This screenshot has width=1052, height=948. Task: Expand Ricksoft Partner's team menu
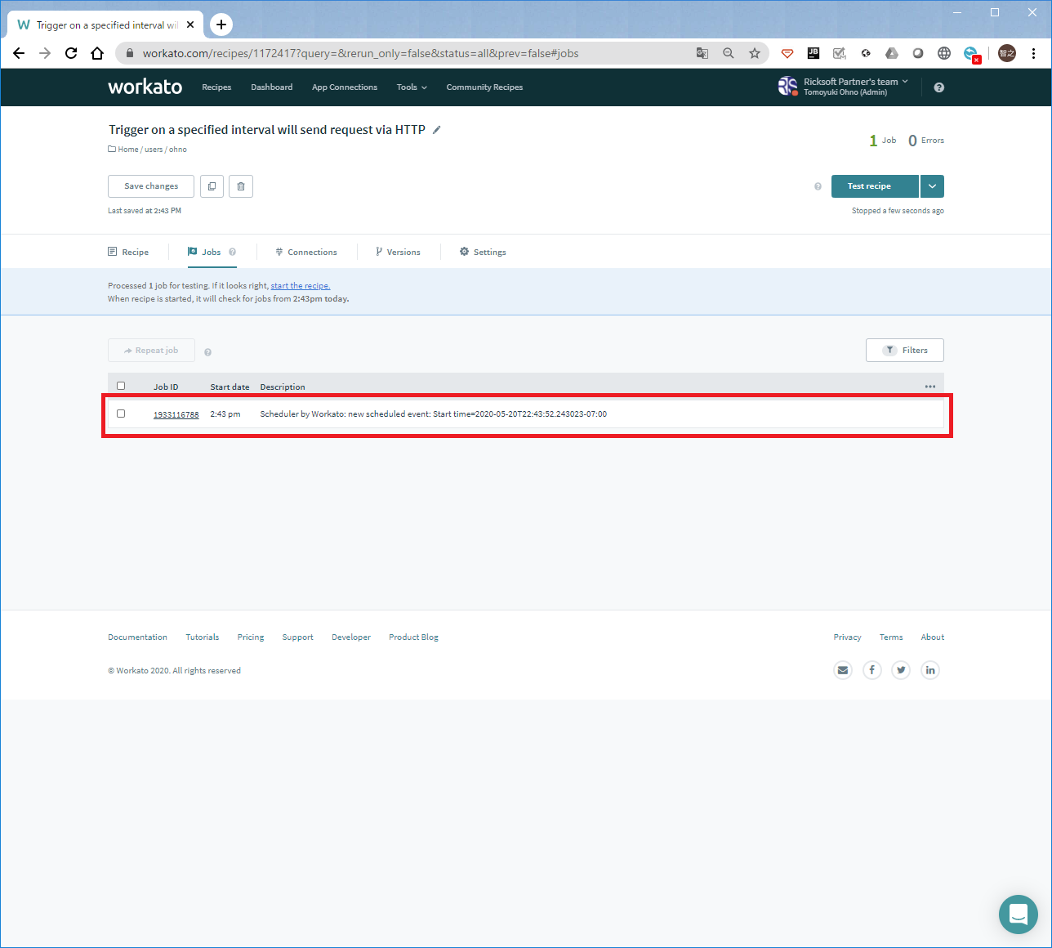tap(855, 82)
